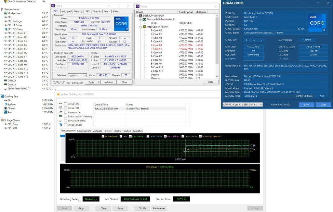
Task: Switch to the Memory tab in CPU-Z
Action: (x=78, y=11)
